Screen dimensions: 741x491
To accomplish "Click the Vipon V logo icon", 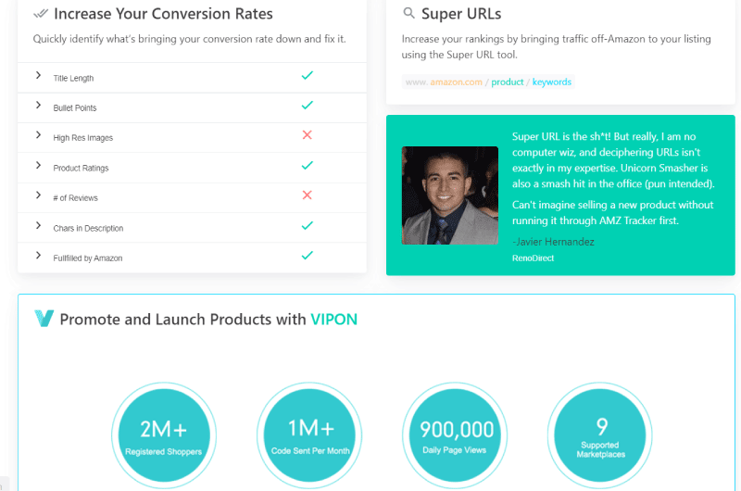I will [44, 319].
